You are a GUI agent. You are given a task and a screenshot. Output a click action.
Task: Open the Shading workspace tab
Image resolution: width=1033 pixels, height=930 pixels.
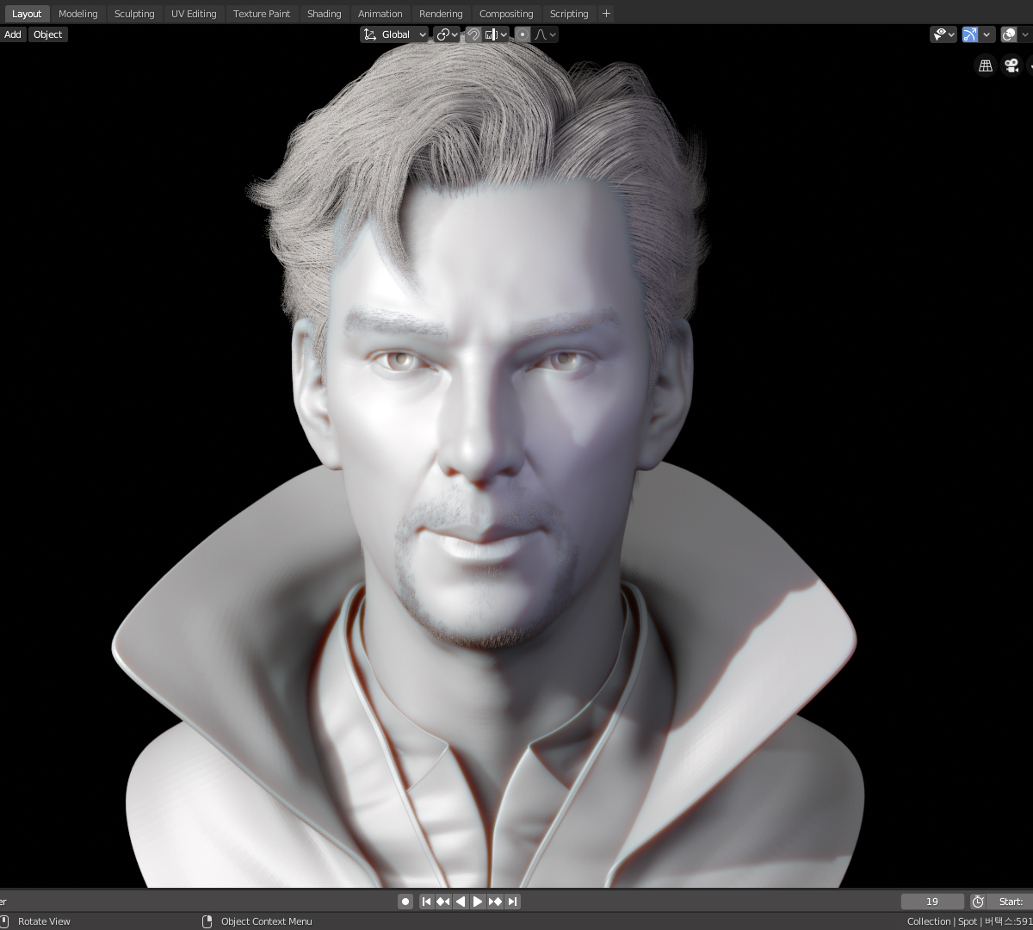pos(324,13)
